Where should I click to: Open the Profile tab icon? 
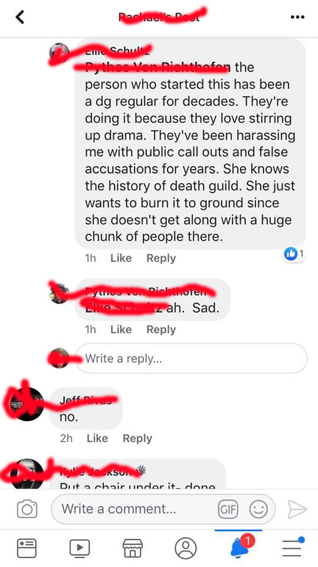click(x=185, y=548)
